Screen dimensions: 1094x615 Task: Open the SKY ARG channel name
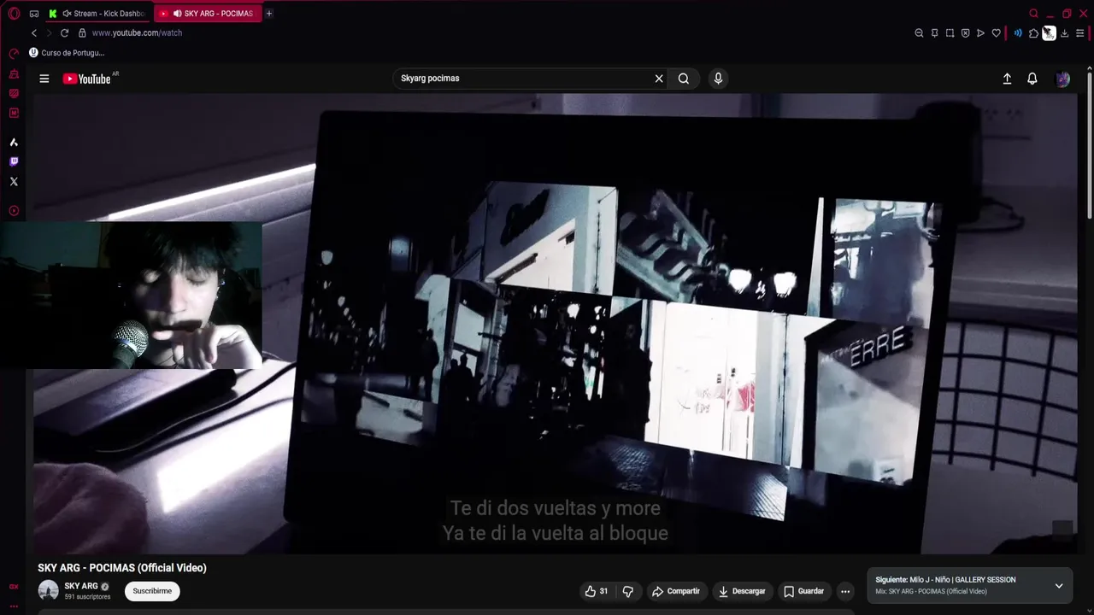(x=81, y=586)
